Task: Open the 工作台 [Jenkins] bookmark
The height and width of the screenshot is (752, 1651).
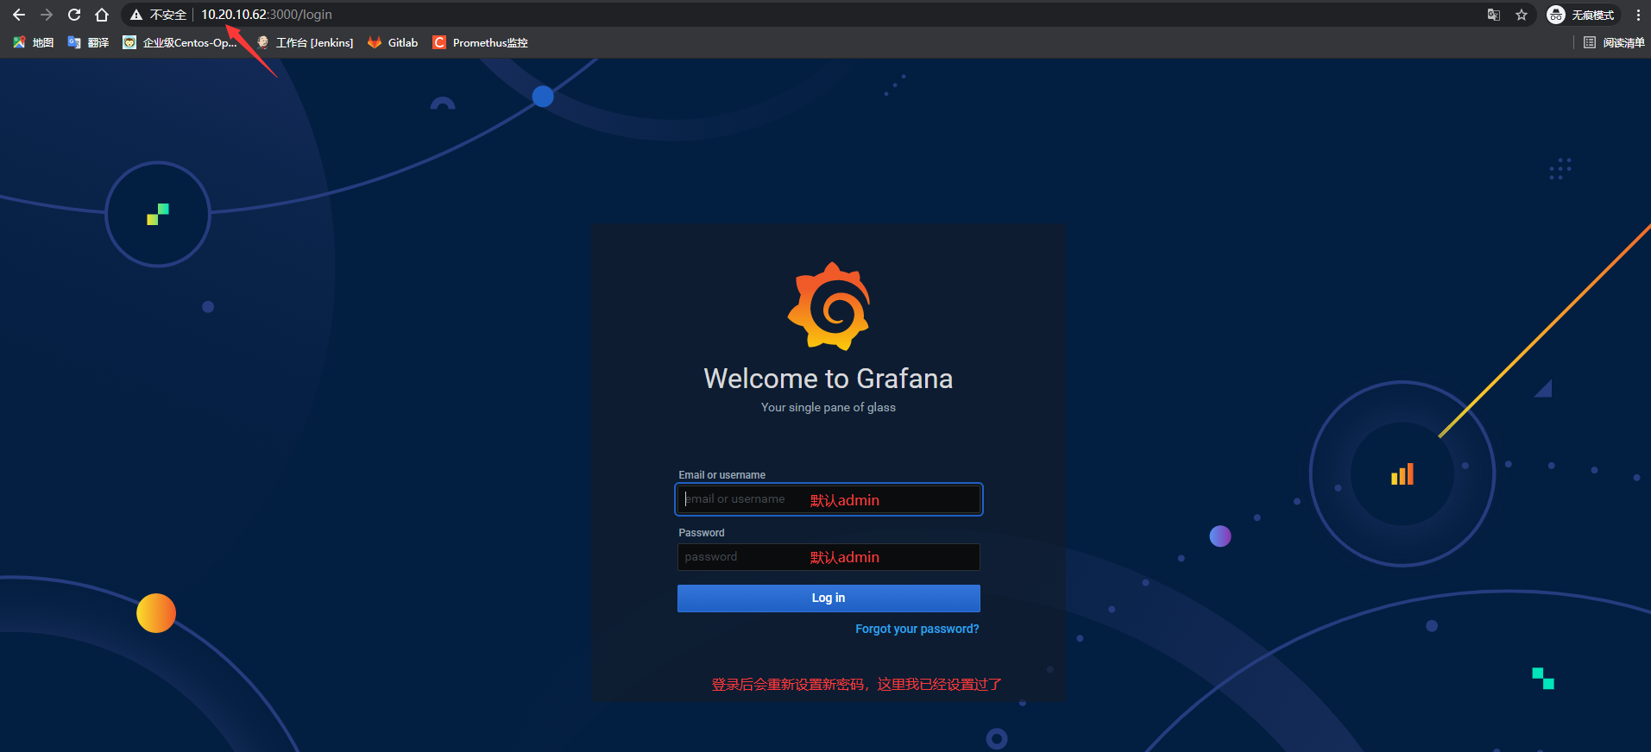Action: tap(305, 42)
